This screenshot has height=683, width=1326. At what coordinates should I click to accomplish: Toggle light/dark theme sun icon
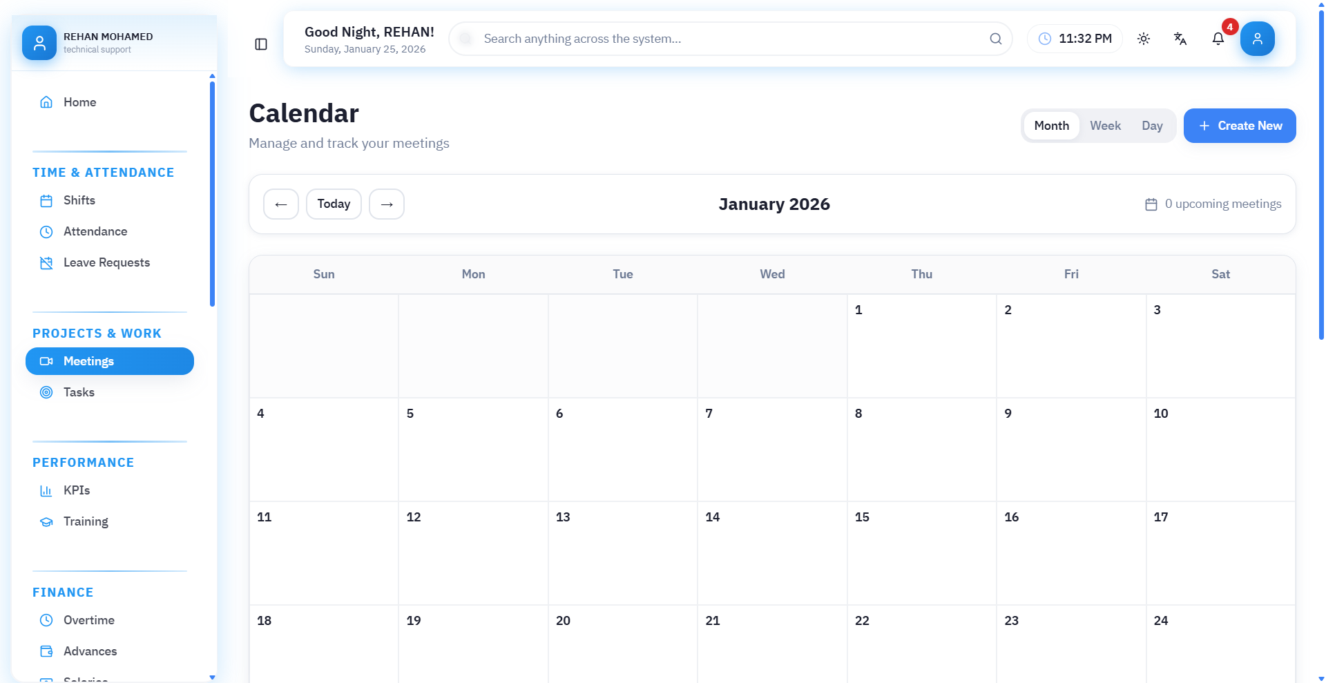click(x=1144, y=39)
